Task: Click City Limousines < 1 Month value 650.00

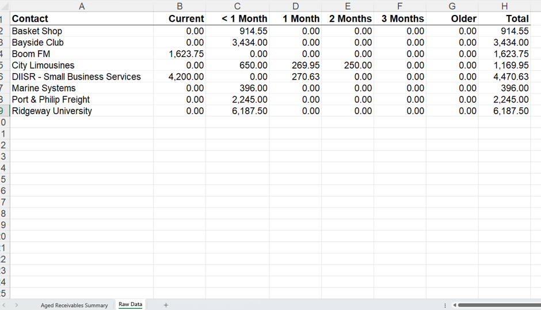Action: pos(237,65)
